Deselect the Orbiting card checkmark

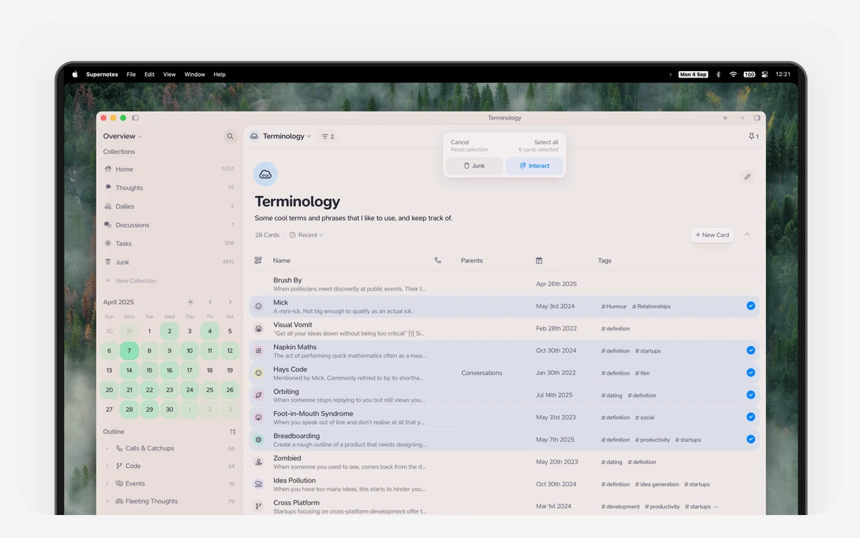point(750,395)
